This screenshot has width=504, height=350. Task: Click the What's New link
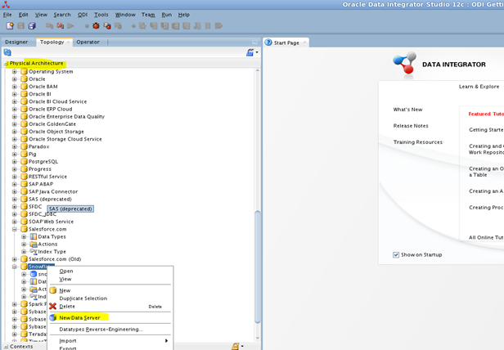click(407, 110)
